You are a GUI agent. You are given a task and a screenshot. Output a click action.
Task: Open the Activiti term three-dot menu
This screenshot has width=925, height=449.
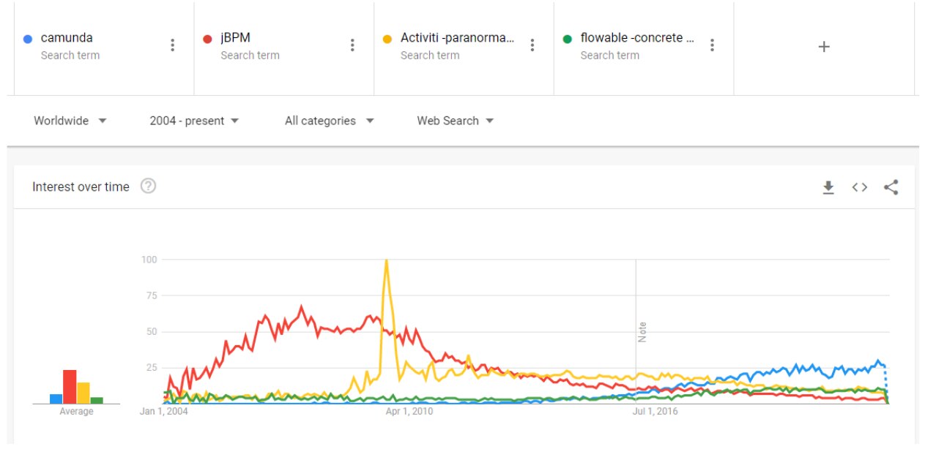pos(532,45)
